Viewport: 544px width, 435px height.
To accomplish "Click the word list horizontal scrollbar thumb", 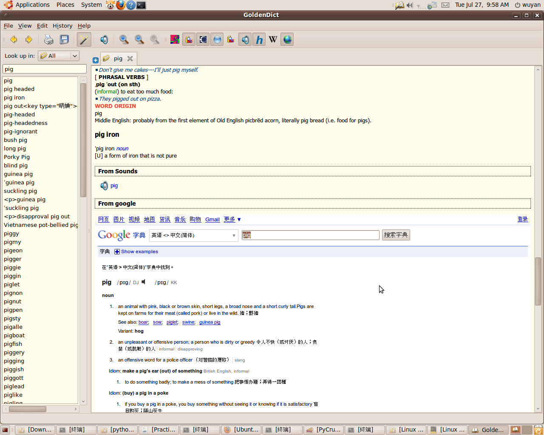I will pos(28,409).
